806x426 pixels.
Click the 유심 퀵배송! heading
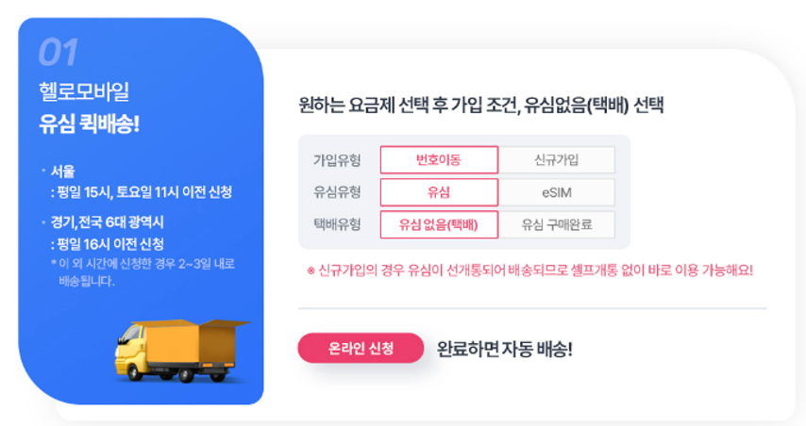[x=90, y=124]
